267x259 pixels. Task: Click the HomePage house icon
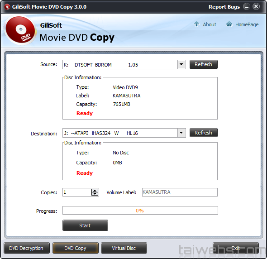pyautogui.click(x=229, y=24)
